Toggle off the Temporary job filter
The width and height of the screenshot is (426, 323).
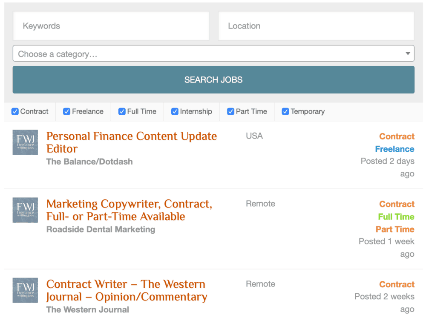point(285,111)
